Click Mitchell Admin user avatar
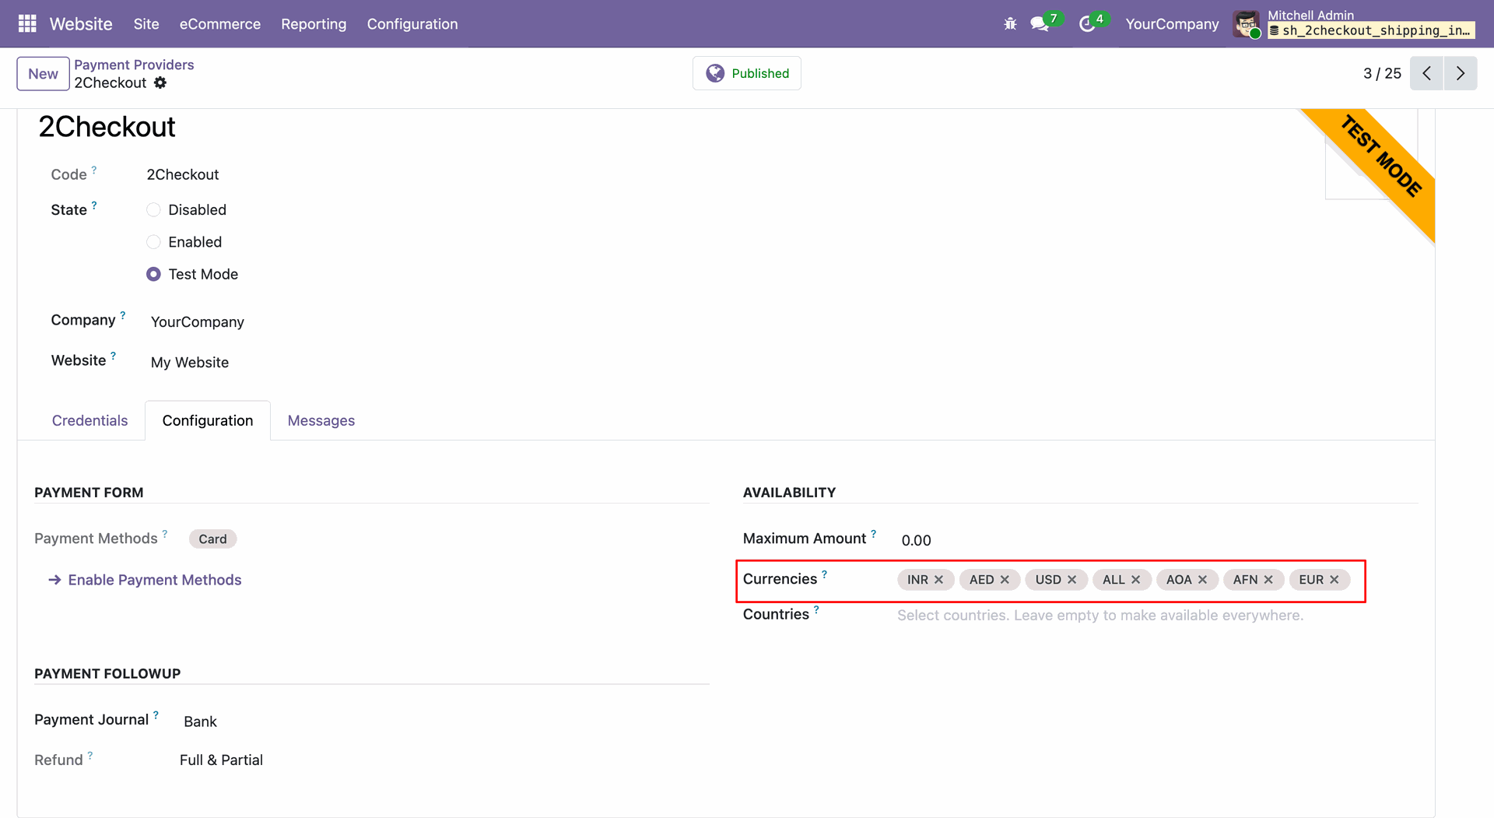Screen dimensions: 1494x818 click(1247, 24)
